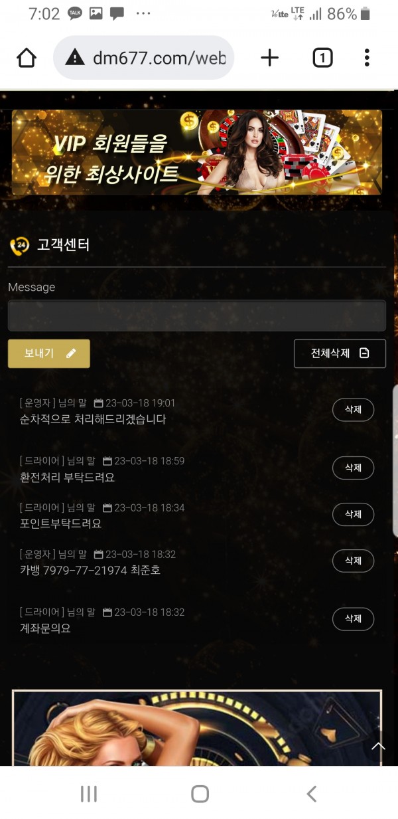Delete the 포인트부탁드려요 message

click(x=353, y=514)
